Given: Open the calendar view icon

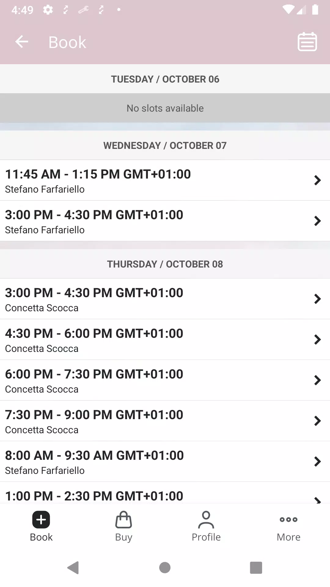Looking at the screenshot, I should click(x=307, y=42).
